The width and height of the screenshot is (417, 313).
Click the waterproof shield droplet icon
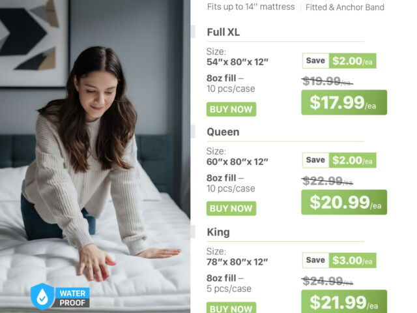[42, 296]
